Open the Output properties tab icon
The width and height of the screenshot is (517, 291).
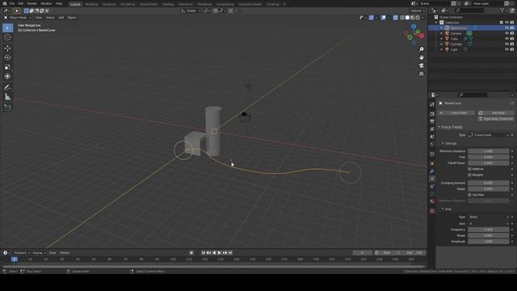(x=432, y=121)
